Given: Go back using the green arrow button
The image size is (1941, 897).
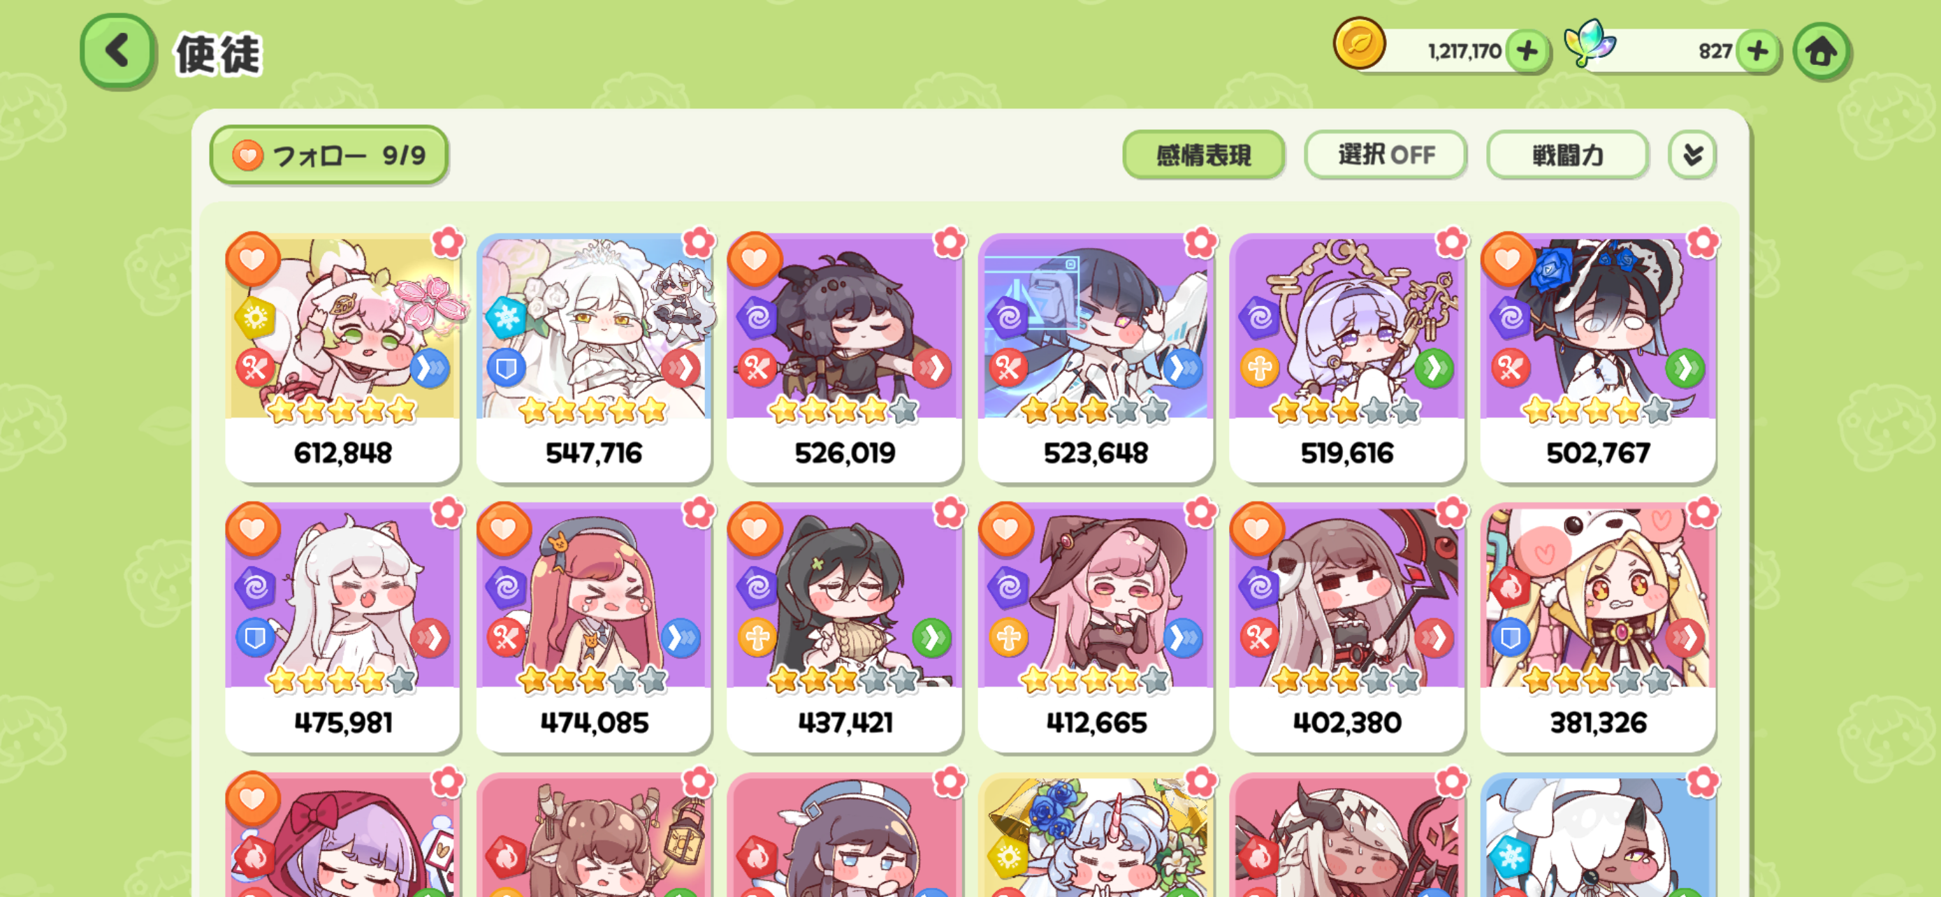Looking at the screenshot, I should (117, 51).
